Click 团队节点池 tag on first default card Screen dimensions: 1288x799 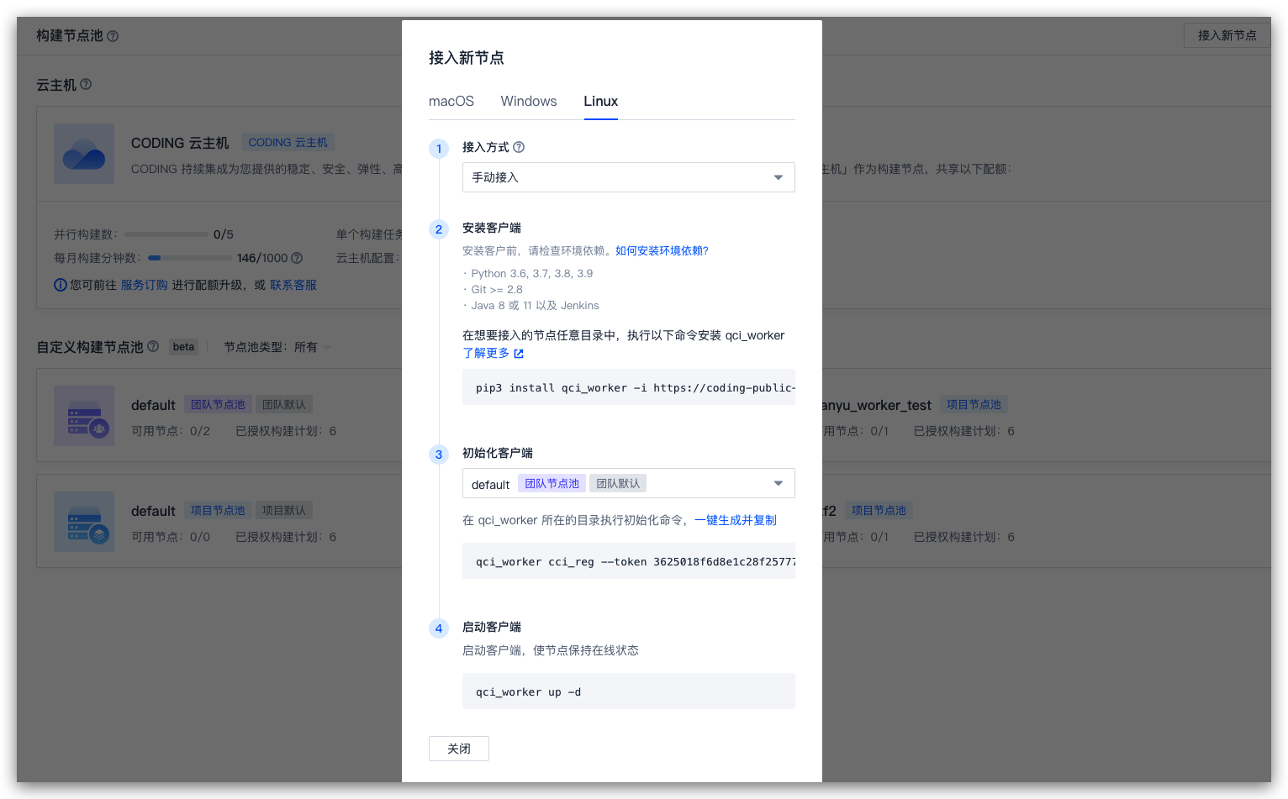[x=218, y=404]
